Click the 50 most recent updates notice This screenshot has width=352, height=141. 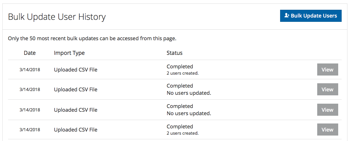click(92, 38)
